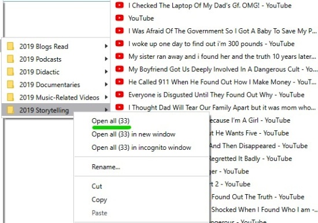318x223 pixels.
Task: Expand 2019 Blogs Read submenu arrow
Action: coord(106,46)
